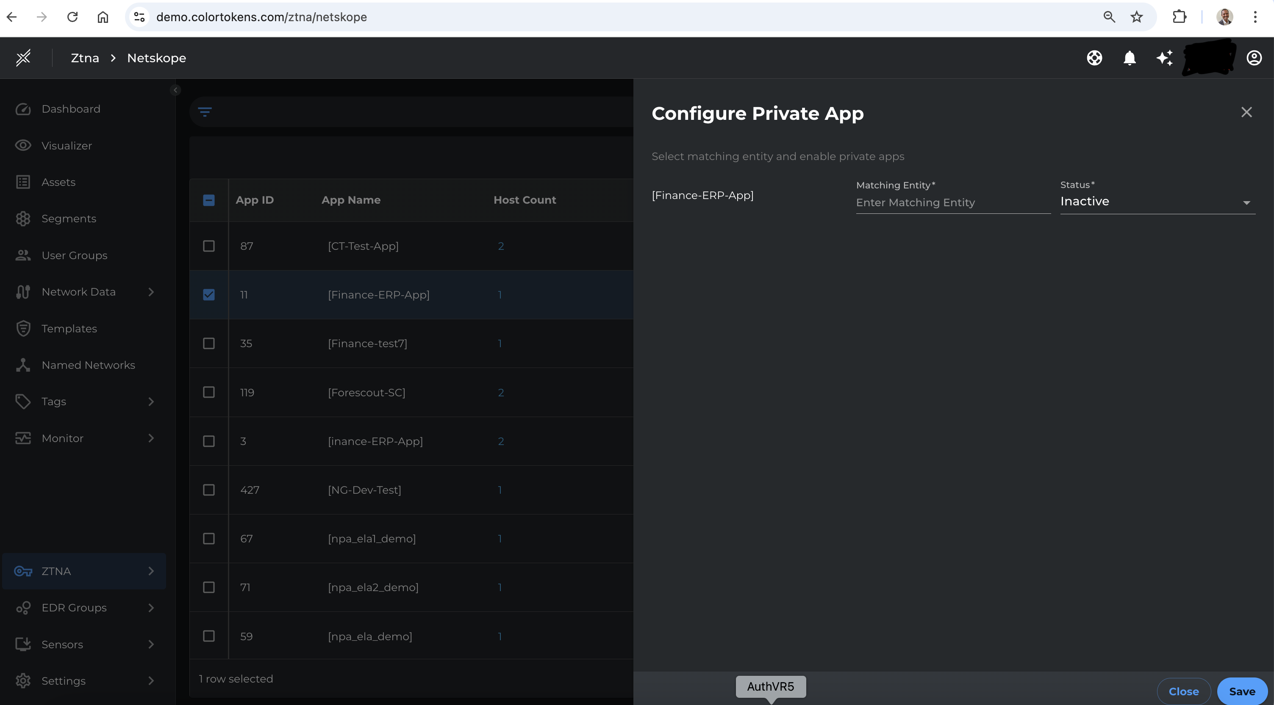Open the notifications bell
The width and height of the screenshot is (1274, 705).
pyautogui.click(x=1130, y=58)
